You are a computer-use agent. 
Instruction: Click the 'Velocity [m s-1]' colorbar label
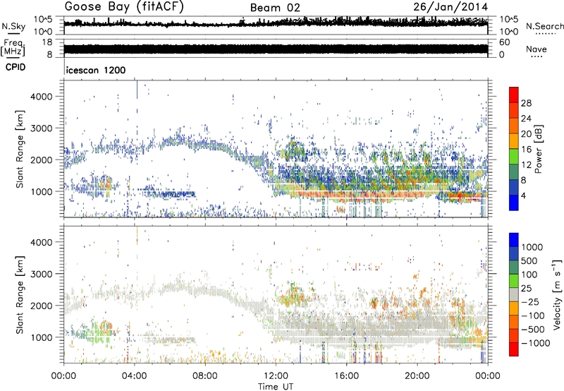[x=557, y=294]
